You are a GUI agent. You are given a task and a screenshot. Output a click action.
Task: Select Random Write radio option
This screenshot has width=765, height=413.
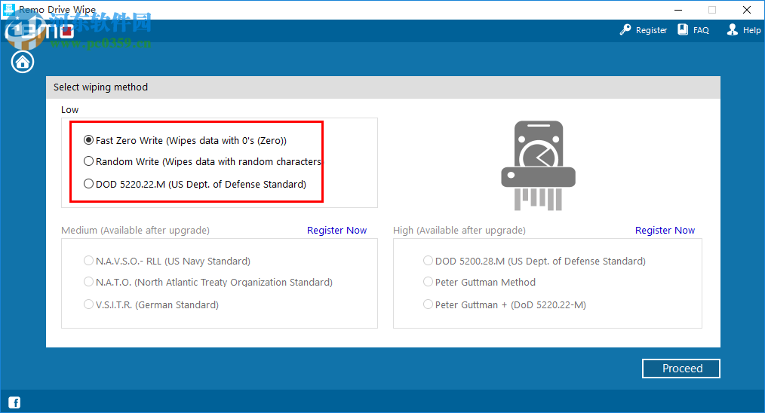coord(88,161)
